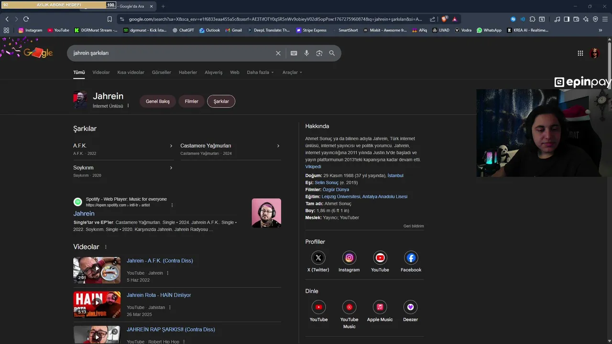Switch to the Kısa videolar tab
The width and height of the screenshot is (612, 344).
pos(131,73)
